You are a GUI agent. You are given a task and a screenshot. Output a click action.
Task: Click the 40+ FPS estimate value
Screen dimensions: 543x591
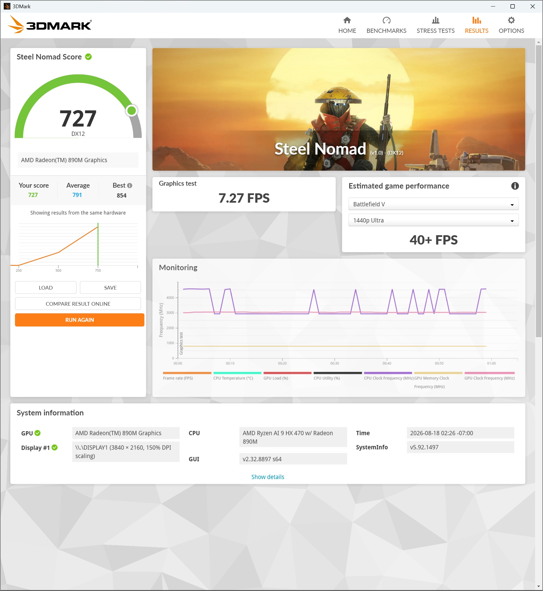click(433, 240)
